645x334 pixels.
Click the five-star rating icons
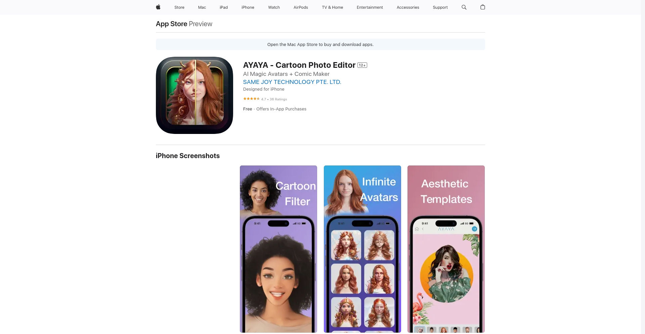(x=251, y=99)
